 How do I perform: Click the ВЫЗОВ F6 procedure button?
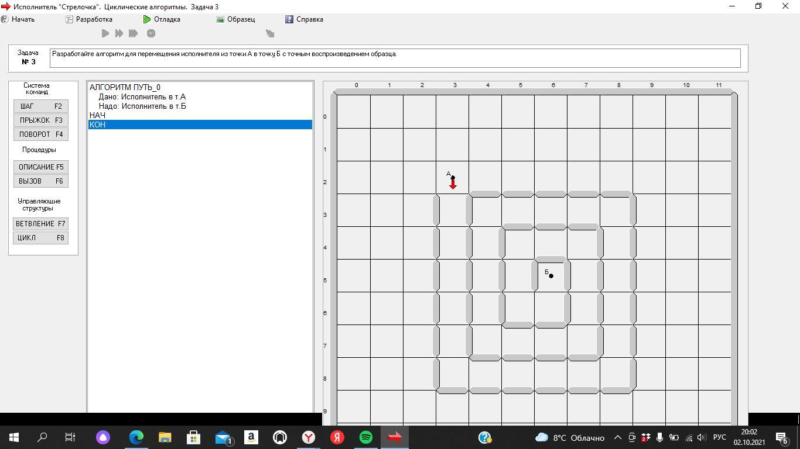(x=41, y=181)
